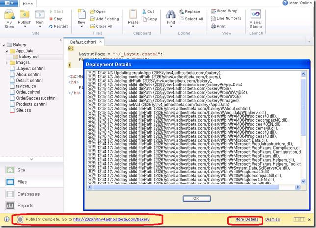The height and width of the screenshot is (228, 316).
Task: Click Copy in Clipboard group
Action: point(149,19)
